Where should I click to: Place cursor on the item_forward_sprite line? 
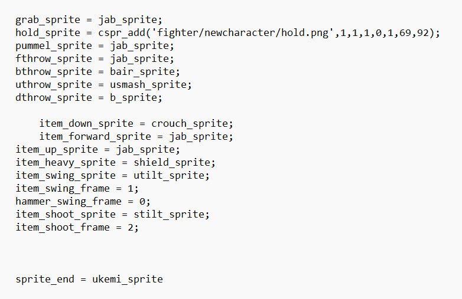[x=136, y=137]
